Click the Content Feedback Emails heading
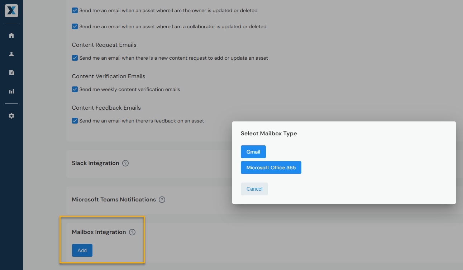 tap(106, 108)
